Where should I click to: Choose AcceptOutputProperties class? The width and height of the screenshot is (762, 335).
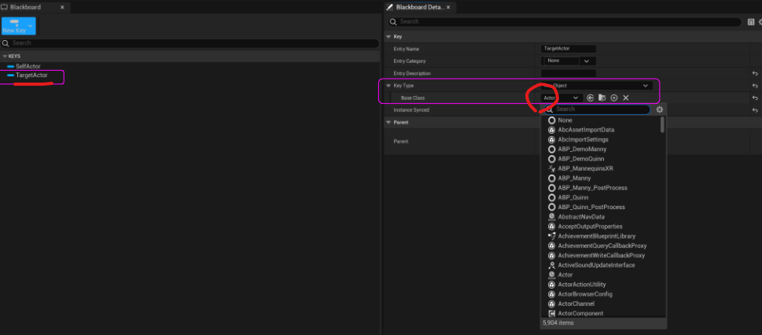(x=590, y=226)
